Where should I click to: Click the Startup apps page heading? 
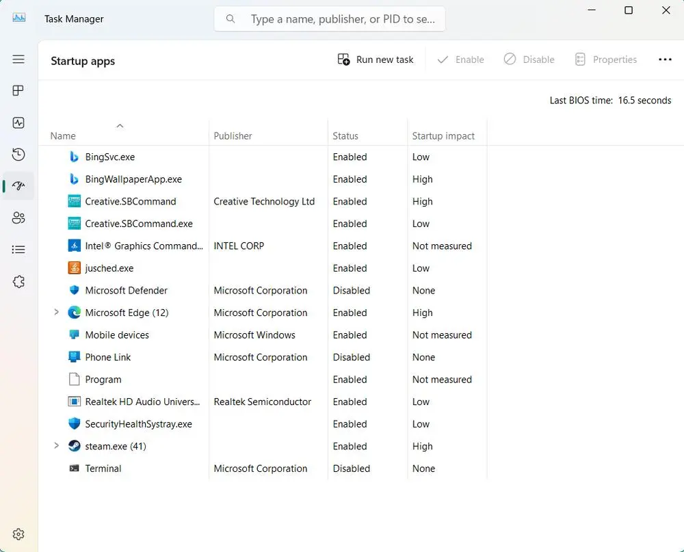tap(83, 61)
